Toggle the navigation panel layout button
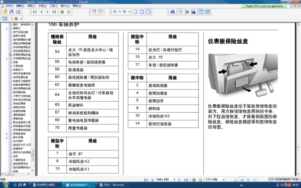Viewport: 301px width, 188px height. pos(201,12)
